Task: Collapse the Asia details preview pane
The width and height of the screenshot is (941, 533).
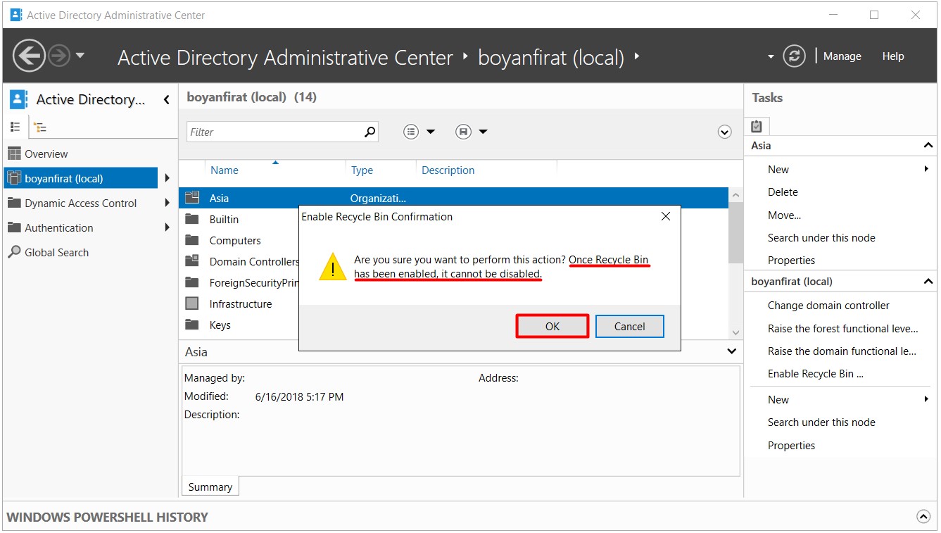Action: [732, 351]
